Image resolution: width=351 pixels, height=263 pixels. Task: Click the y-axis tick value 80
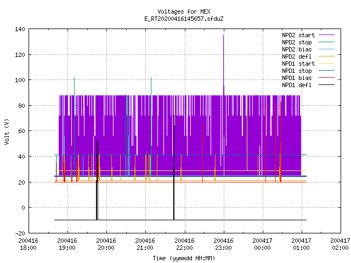(21, 106)
